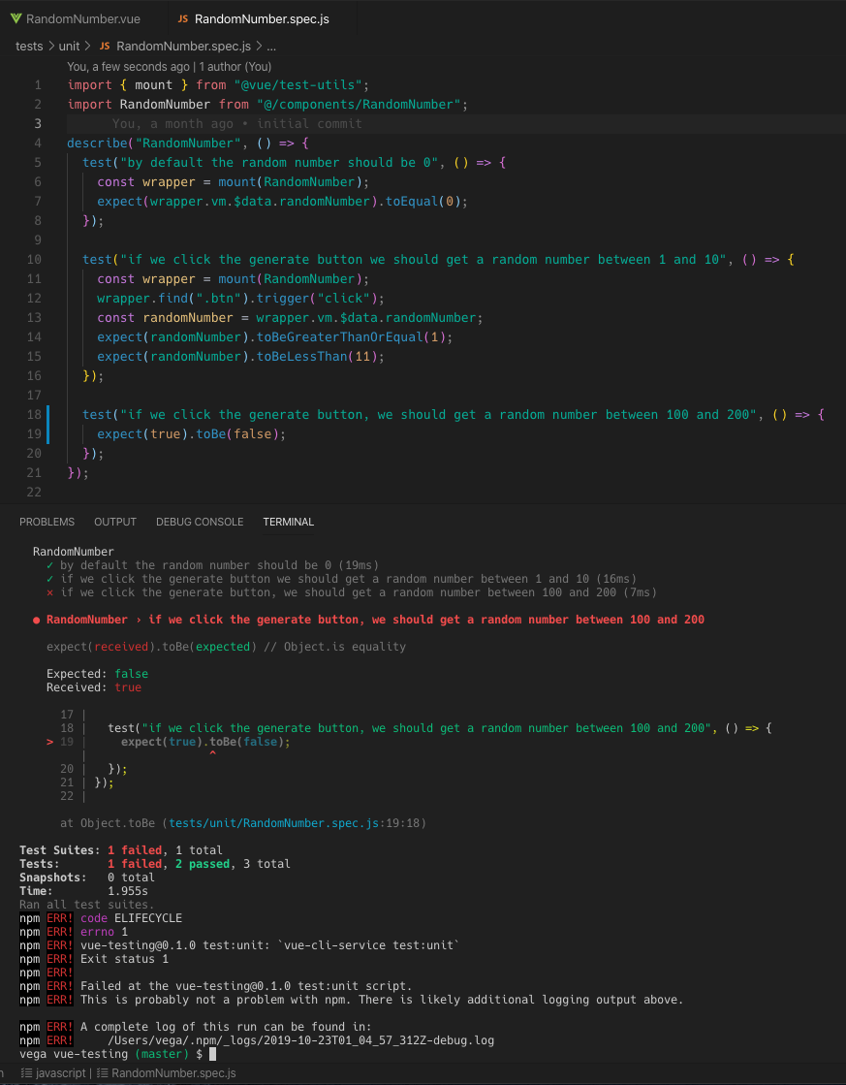The width and height of the screenshot is (846, 1085).
Task: Click the git blame annotation above line 1
Action: click(x=170, y=67)
